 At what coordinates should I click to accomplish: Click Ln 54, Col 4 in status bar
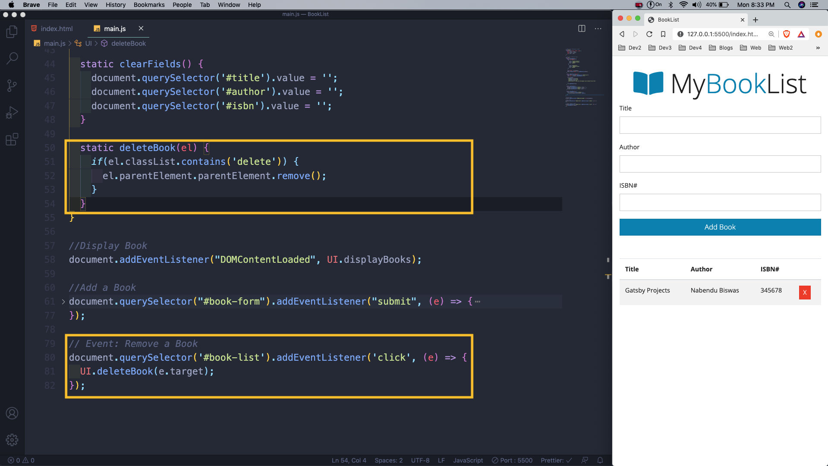point(349,460)
